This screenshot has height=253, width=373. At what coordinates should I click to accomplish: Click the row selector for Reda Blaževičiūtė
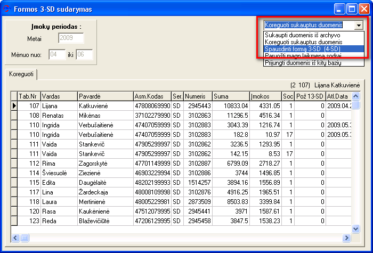[x=14, y=221]
